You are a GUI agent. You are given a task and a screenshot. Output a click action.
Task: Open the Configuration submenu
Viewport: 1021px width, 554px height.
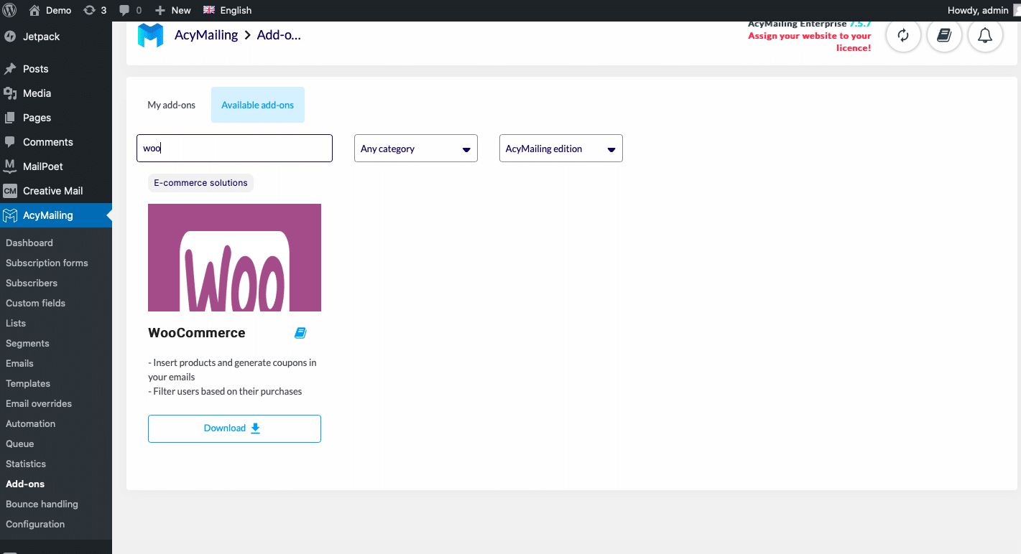35,524
